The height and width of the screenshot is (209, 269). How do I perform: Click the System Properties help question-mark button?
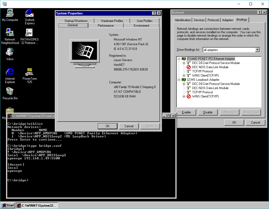(154, 13)
